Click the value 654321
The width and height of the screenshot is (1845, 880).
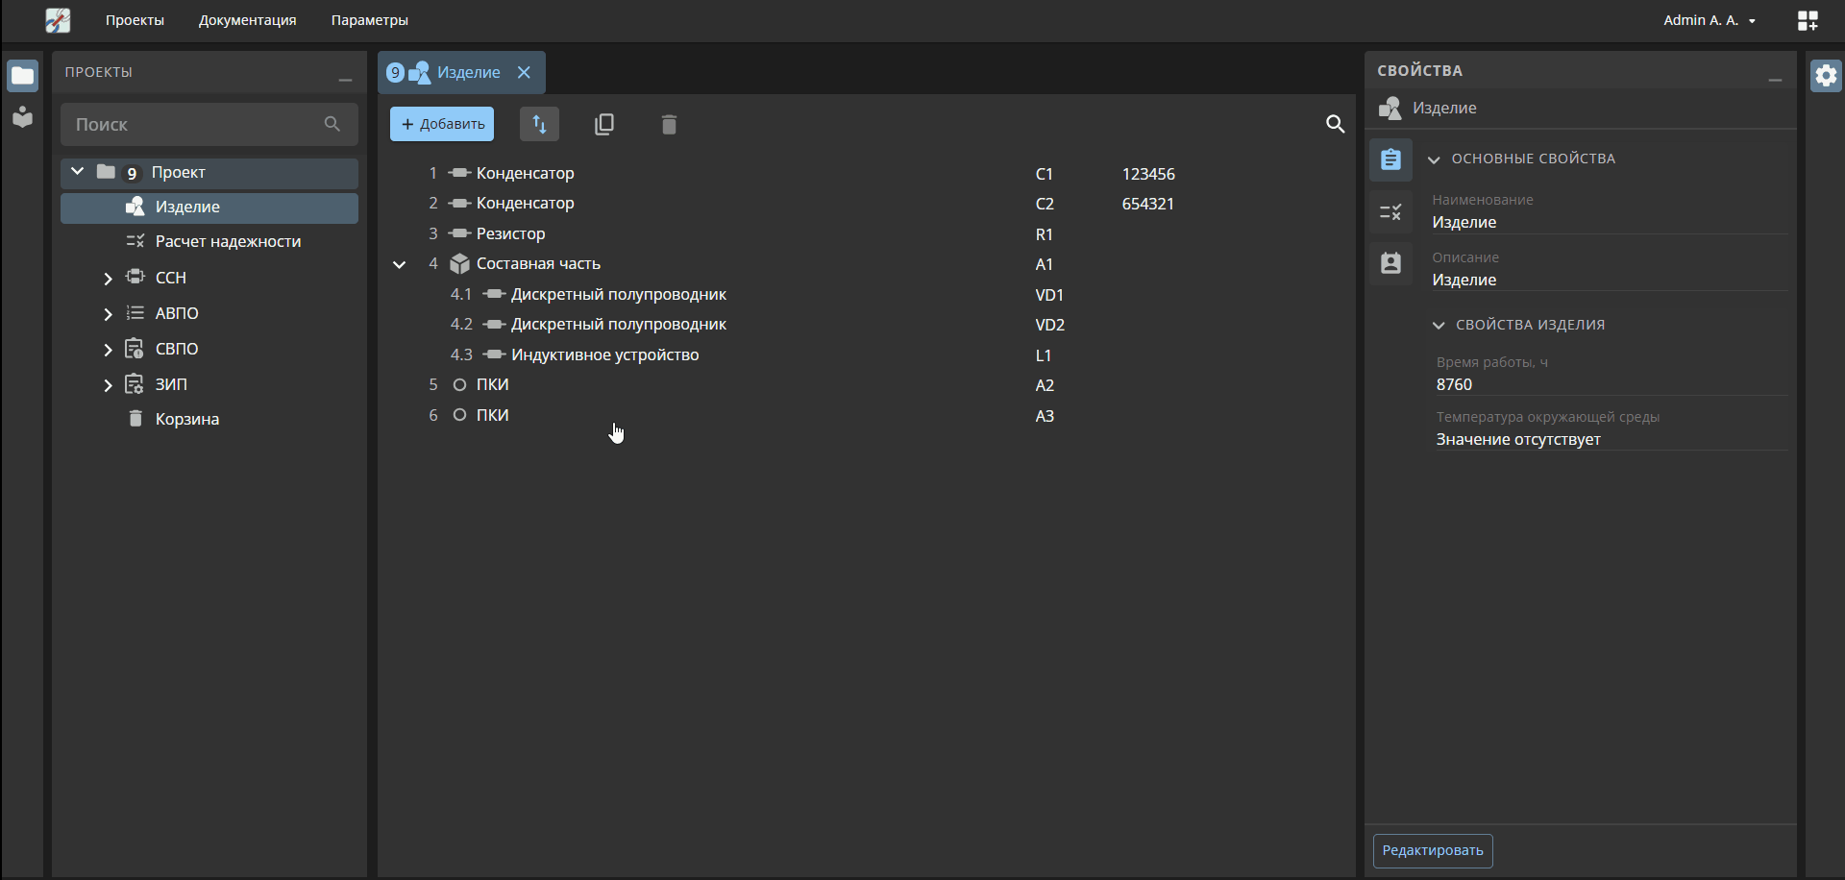[1148, 204]
